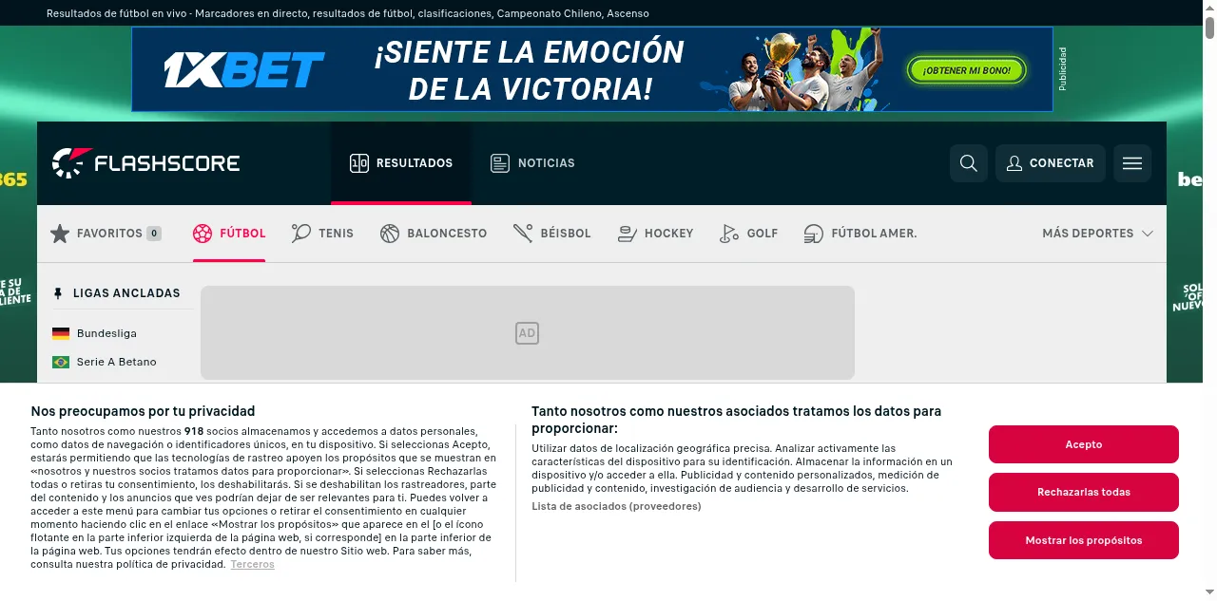Open the Bundesliga pinned league

coord(106,333)
